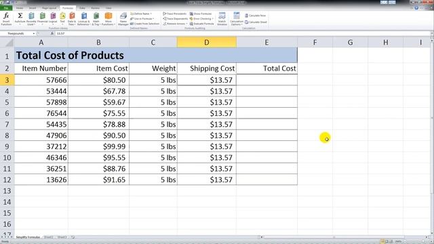Open the Lookup & Reference functions icon

(x=83, y=19)
